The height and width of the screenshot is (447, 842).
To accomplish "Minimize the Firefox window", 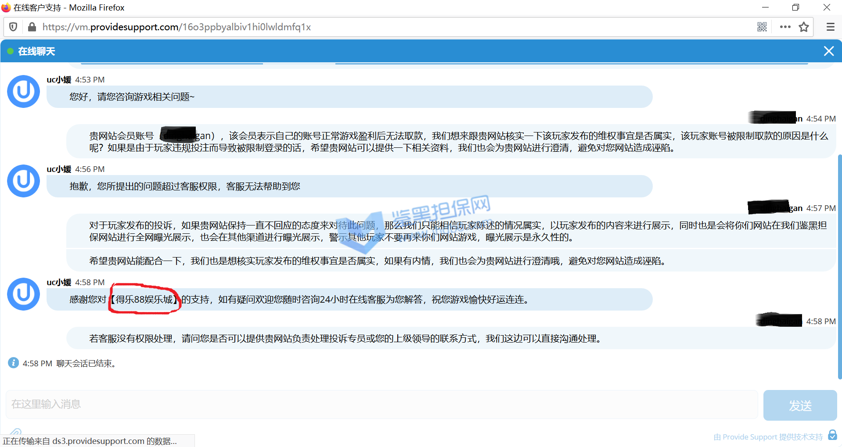I will pos(765,7).
